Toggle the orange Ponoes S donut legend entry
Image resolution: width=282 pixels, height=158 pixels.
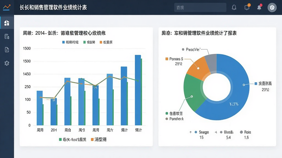[x=174, y=59]
